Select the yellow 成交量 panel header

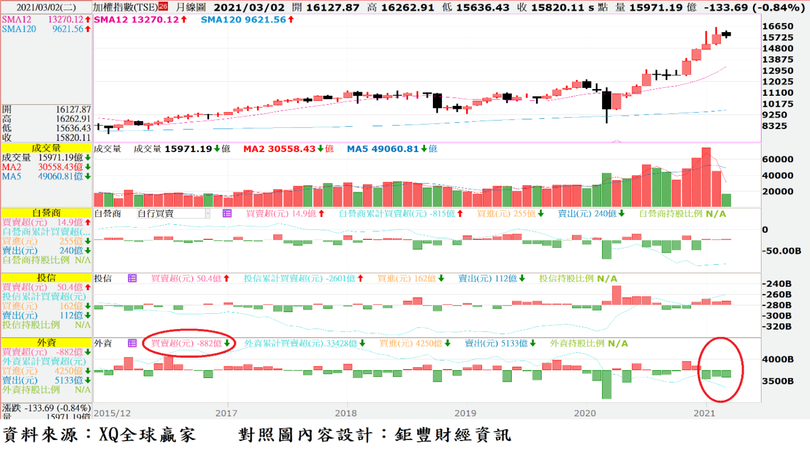coord(46,148)
